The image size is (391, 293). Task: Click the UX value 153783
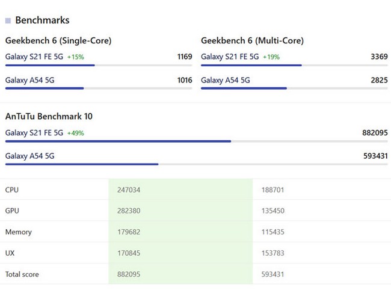pyautogui.click(x=273, y=253)
